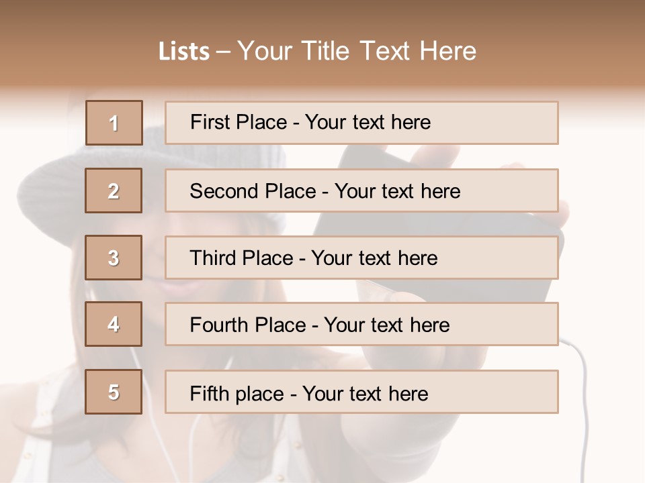Select the Third Place text bar

click(361, 258)
